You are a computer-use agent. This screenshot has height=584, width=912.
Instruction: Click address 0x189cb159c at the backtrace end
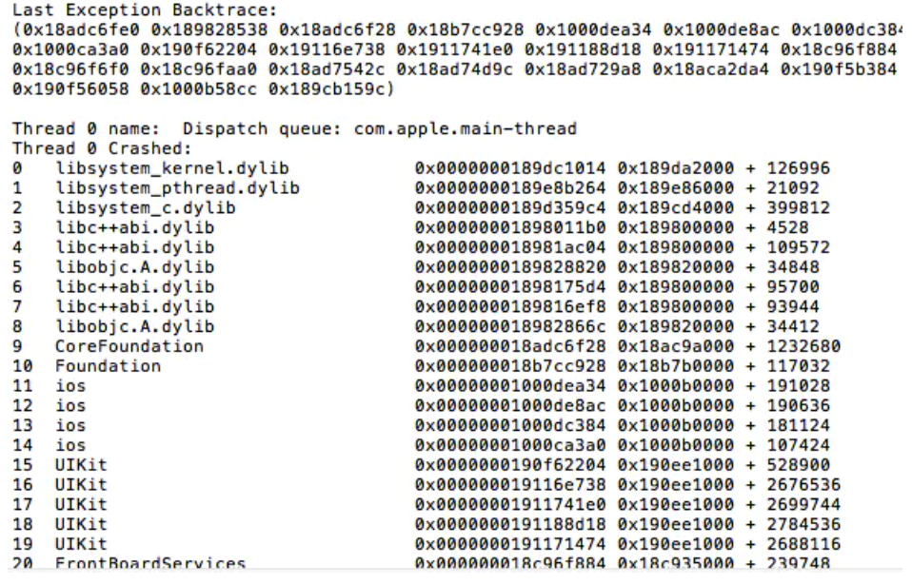pos(331,88)
